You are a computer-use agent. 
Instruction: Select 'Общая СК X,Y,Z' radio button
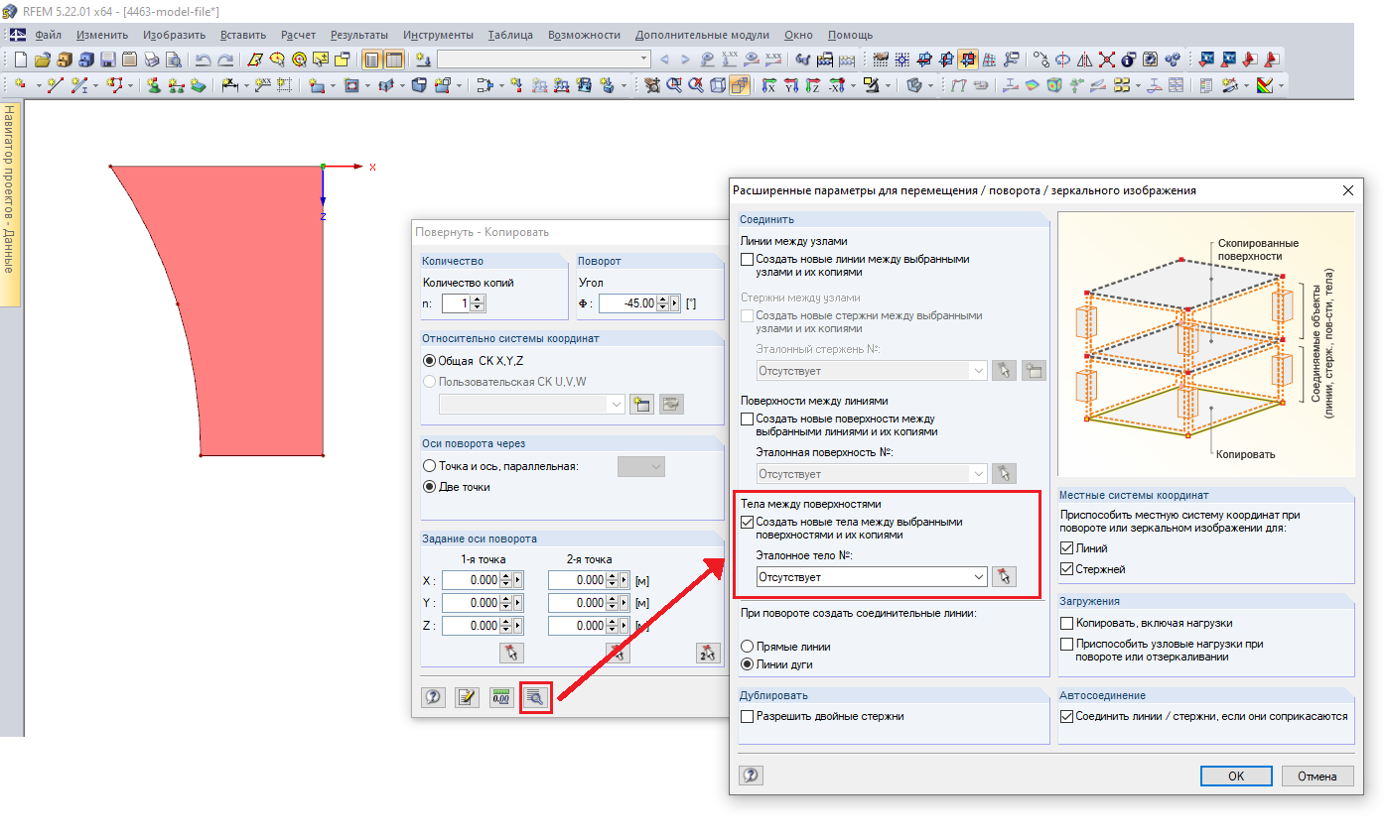pos(429,361)
